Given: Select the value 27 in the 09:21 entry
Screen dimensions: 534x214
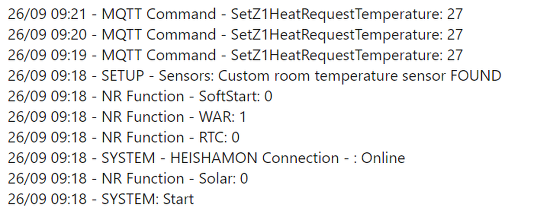Looking at the screenshot, I should pyautogui.click(x=455, y=14).
